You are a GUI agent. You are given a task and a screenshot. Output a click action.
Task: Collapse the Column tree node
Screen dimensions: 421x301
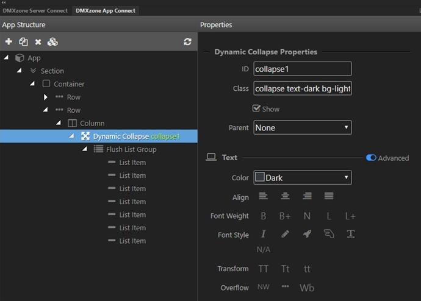58,122
